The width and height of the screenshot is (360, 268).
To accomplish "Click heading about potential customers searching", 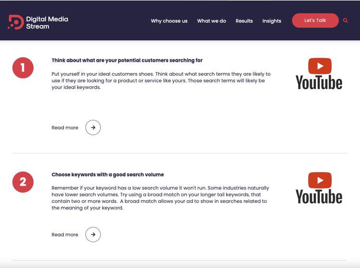I will click(127, 60).
